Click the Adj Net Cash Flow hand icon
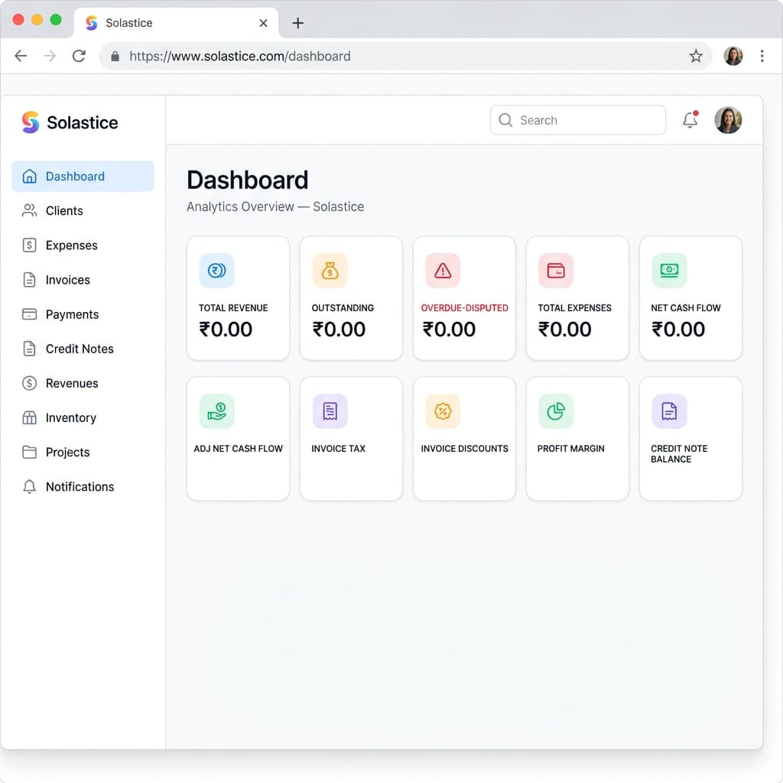The width and height of the screenshot is (783, 783). point(216,411)
